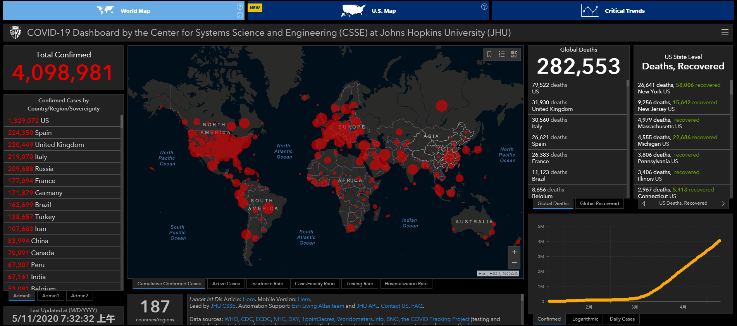
Task: Click the info icon on World Map tab
Action: pos(240,15)
